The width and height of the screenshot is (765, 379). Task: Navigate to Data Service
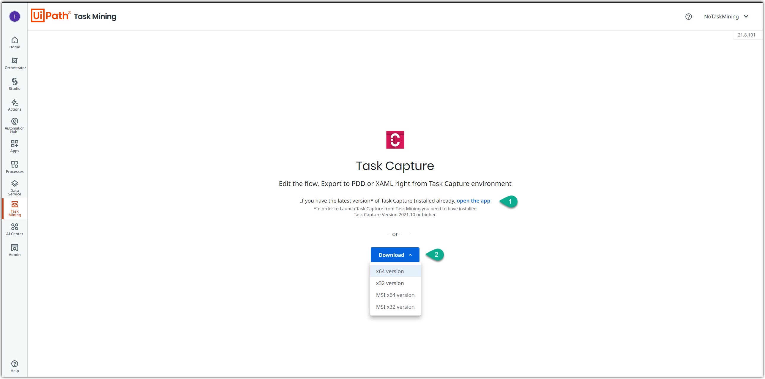14,187
